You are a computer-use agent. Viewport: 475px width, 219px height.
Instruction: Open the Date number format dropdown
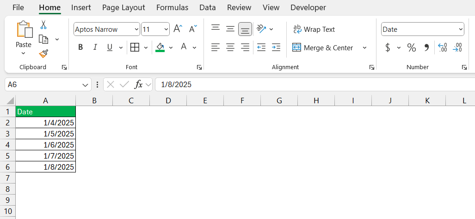click(461, 30)
